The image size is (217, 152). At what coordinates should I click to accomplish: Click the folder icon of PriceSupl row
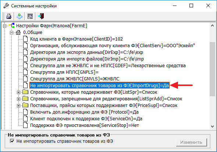pos(25,105)
